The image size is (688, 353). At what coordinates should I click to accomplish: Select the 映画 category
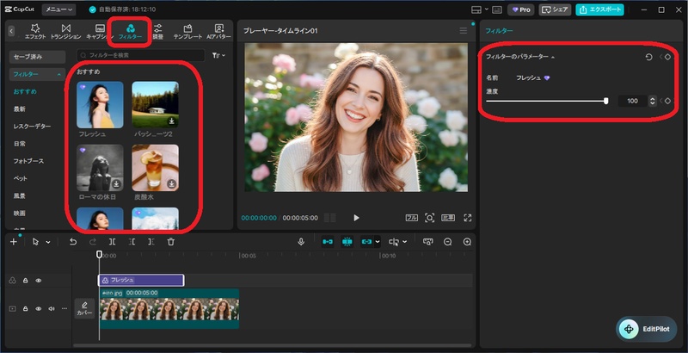pos(19,213)
